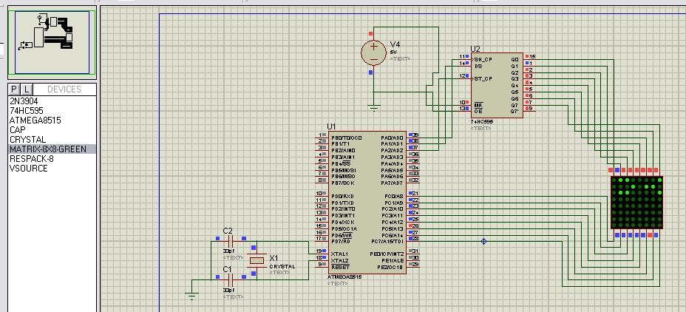The width and height of the screenshot is (686, 312).
Task: Click the green 8x8 LED matrix component
Action: pyautogui.click(x=636, y=203)
